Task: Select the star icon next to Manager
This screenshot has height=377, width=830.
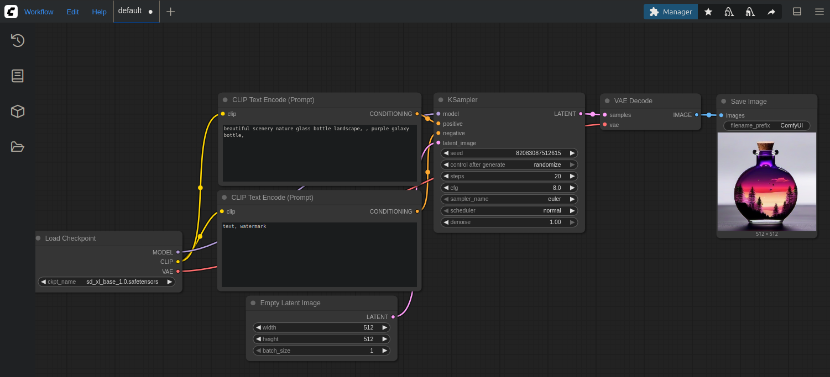Action: (x=708, y=11)
